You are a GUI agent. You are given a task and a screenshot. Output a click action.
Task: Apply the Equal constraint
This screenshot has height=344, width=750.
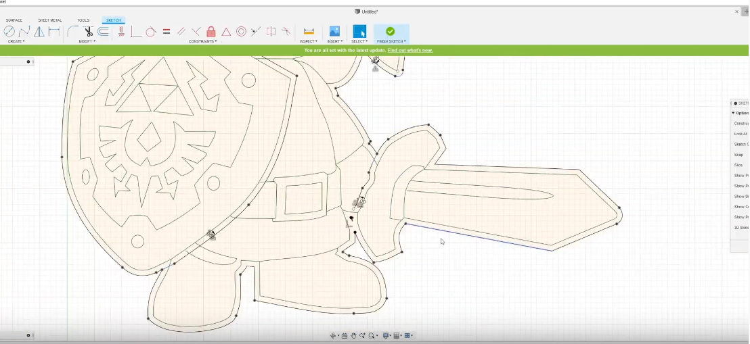[167, 32]
